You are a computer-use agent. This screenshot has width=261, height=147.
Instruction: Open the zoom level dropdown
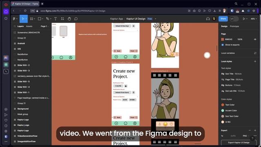(254, 19)
